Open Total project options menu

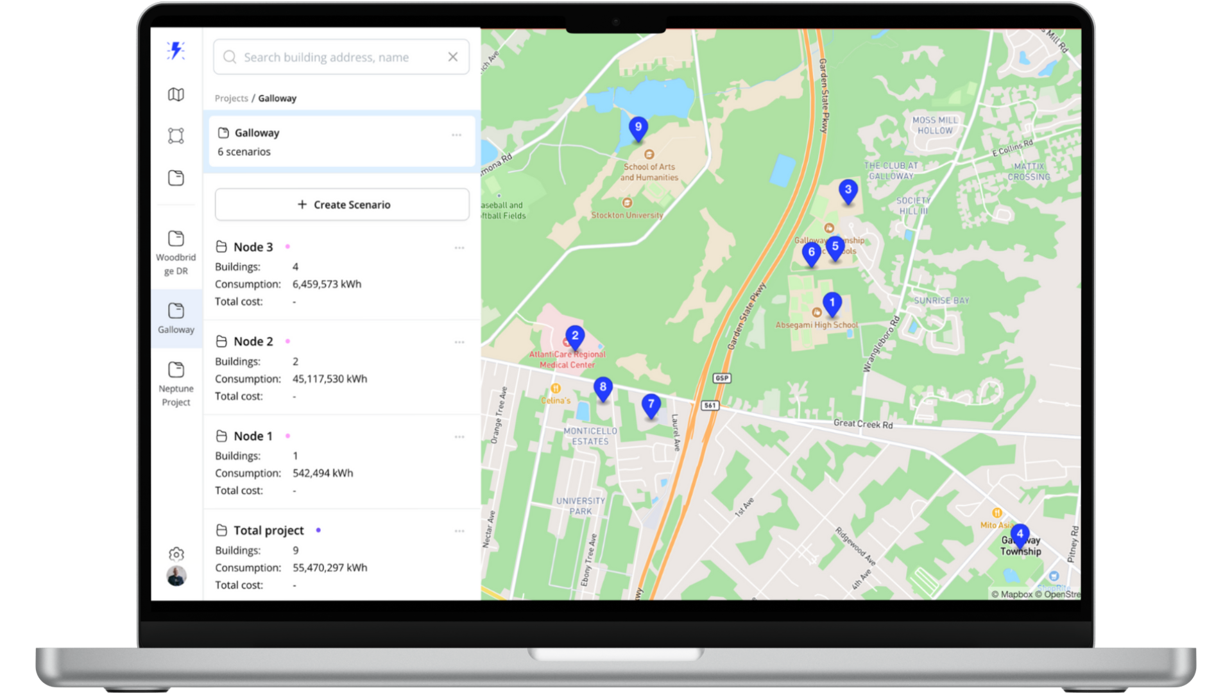[459, 531]
